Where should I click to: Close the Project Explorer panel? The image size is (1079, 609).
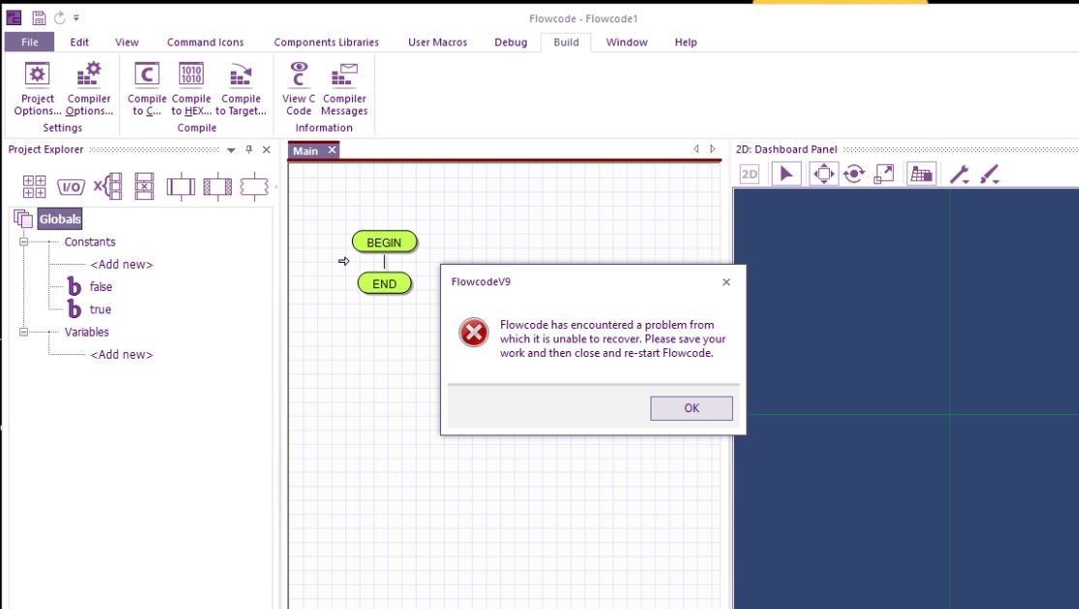[x=267, y=149]
